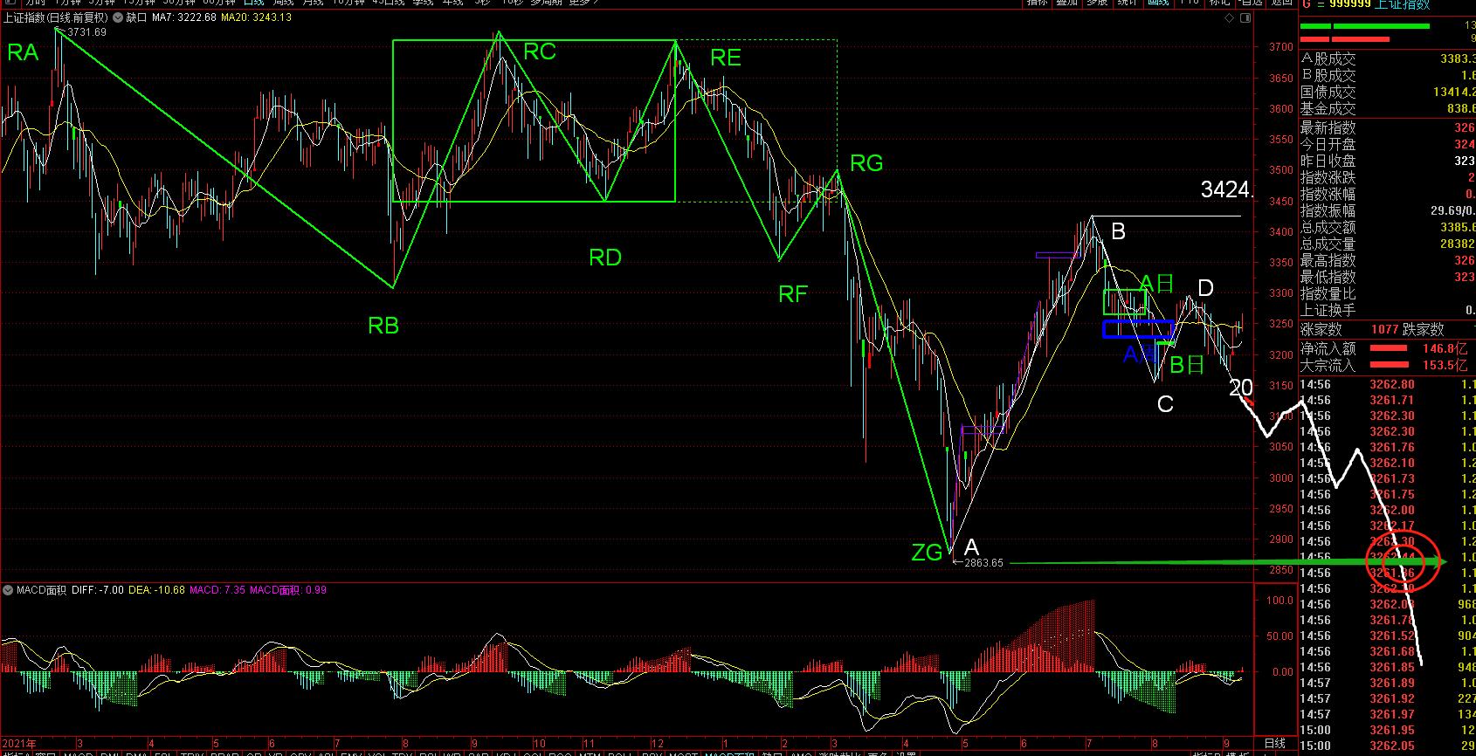Select the 上证换手 row
1476x756 pixels.
point(1388,310)
